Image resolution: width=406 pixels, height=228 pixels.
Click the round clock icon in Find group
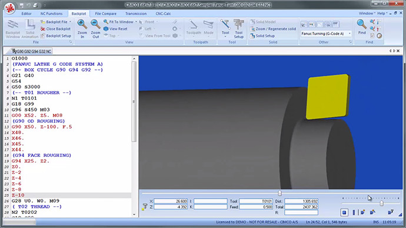(x=380, y=36)
